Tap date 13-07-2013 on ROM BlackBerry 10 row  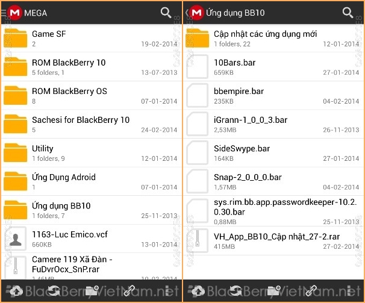[x=159, y=73]
